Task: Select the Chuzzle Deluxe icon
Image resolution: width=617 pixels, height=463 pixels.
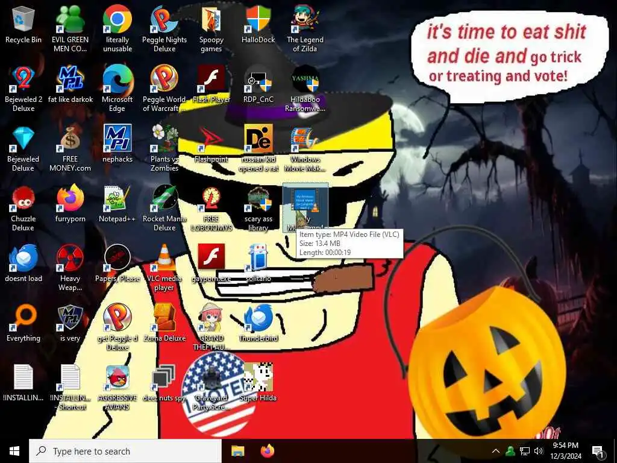Action: point(23,198)
